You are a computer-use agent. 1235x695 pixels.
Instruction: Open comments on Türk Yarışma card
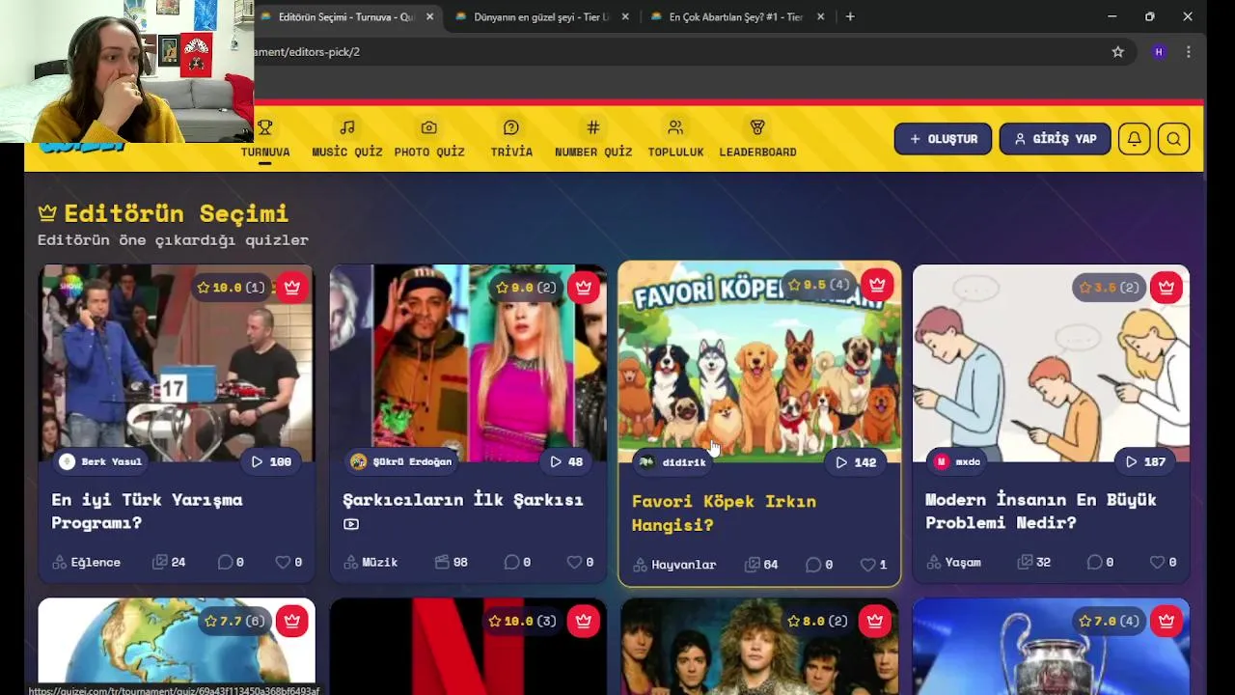[x=230, y=562]
